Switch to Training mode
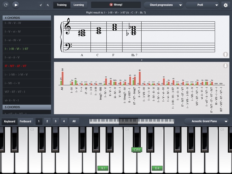 click(x=62, y=5)
